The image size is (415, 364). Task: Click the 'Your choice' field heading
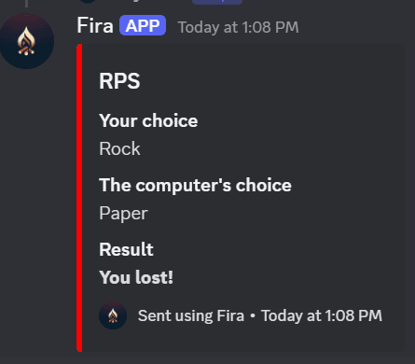pyautogui.click(x=148, y=120)
